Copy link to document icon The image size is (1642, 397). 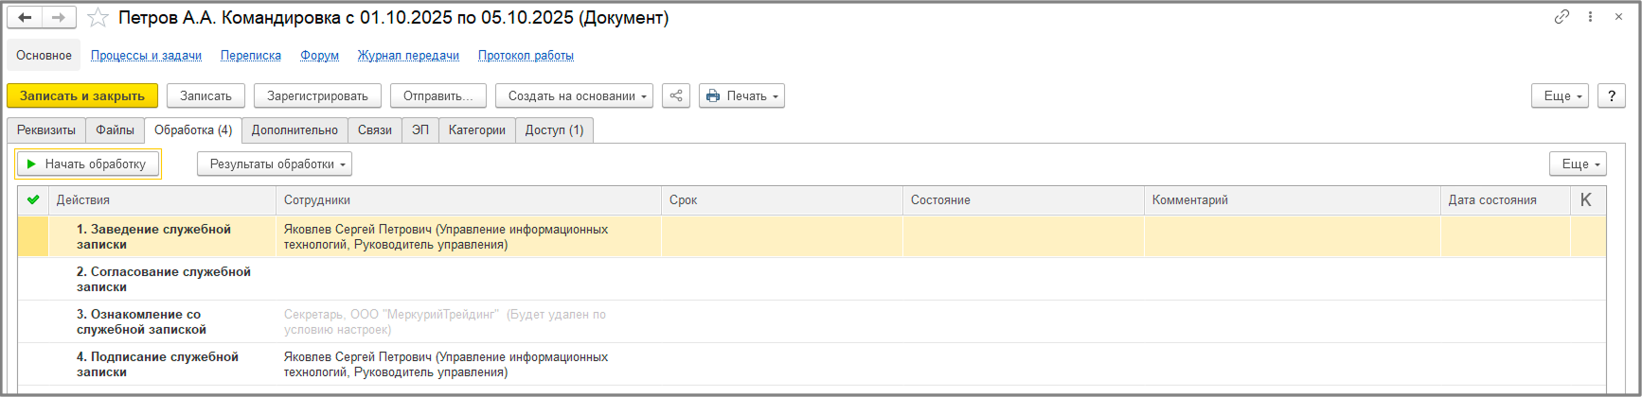coord(1562,17)
